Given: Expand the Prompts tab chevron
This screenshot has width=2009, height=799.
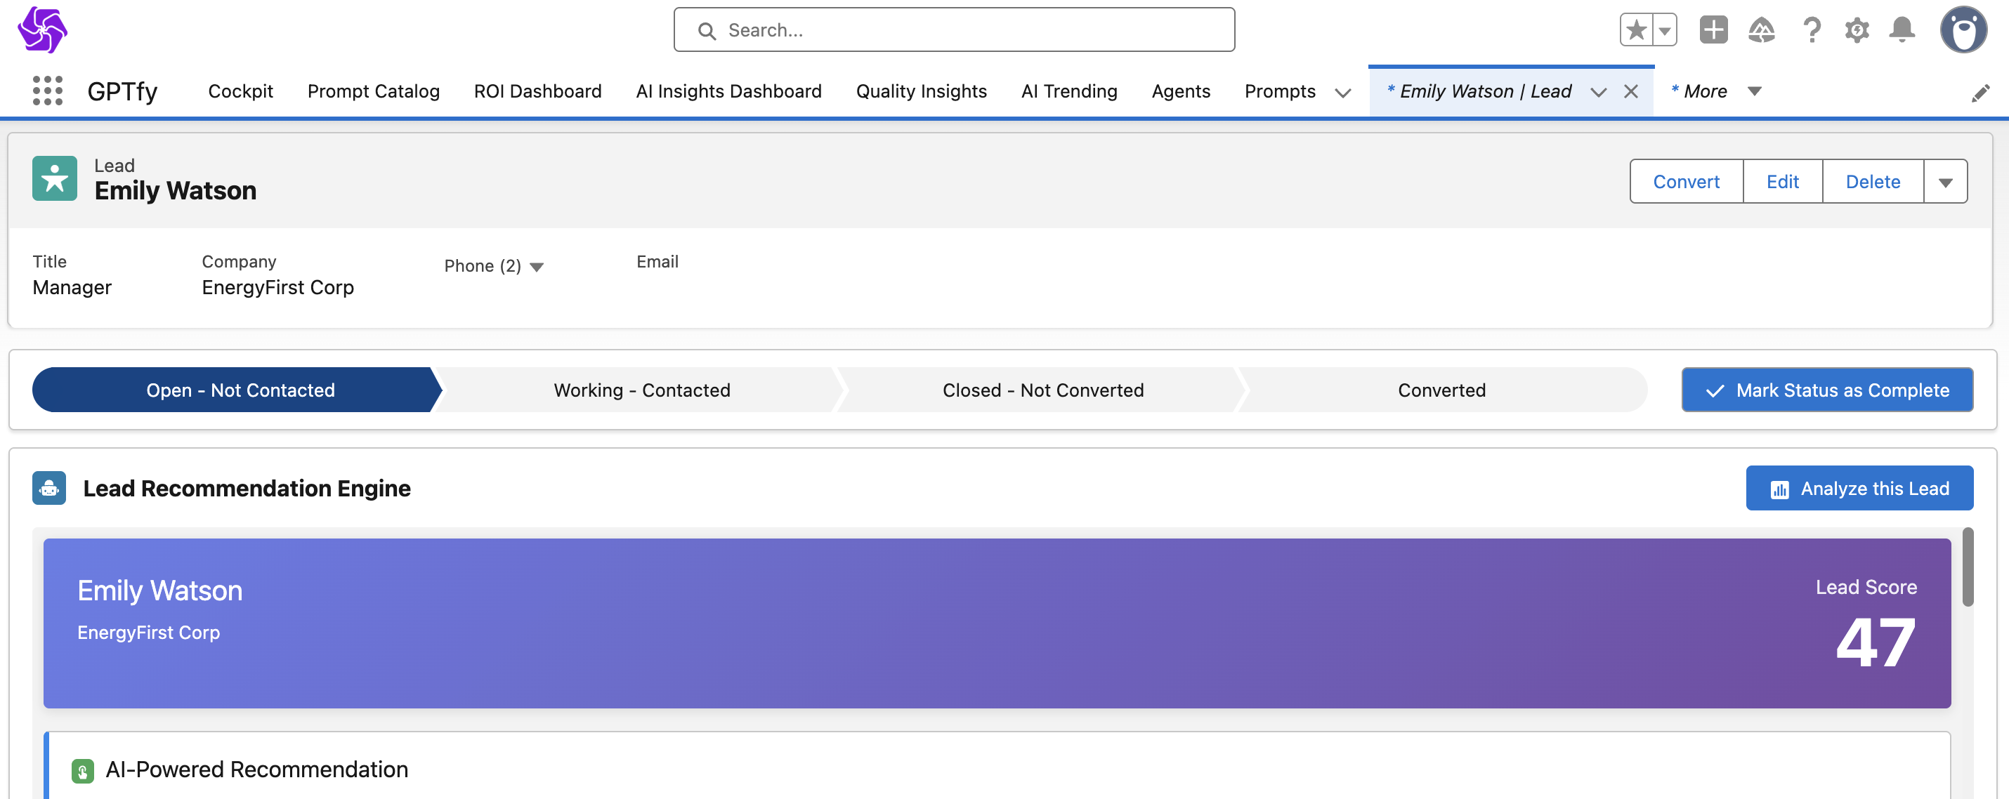Looking at the screenshot, I should pos(1343,93).
